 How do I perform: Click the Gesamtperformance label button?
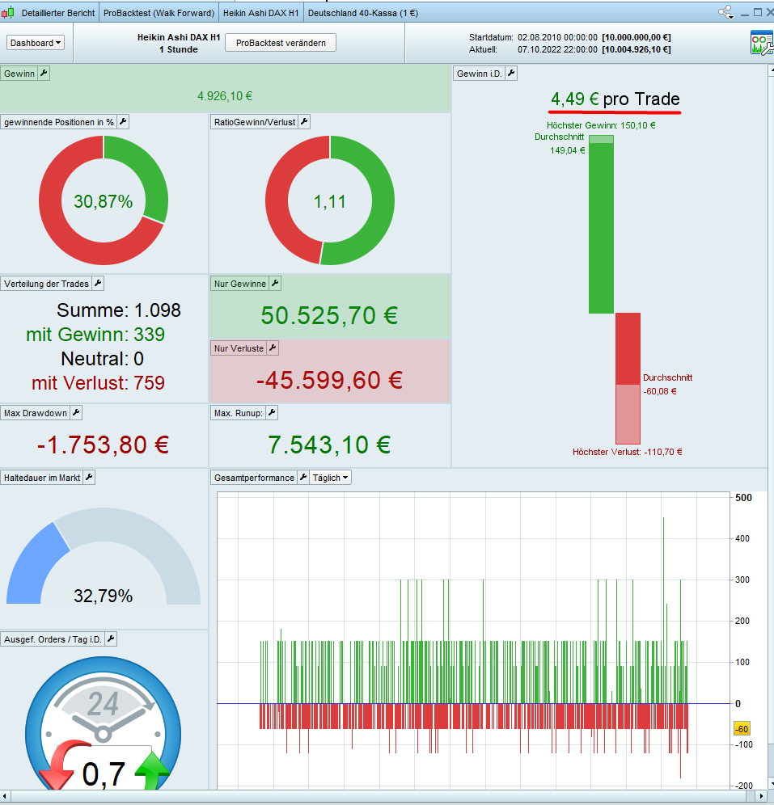pyautogui.click(x=254, y=478)
